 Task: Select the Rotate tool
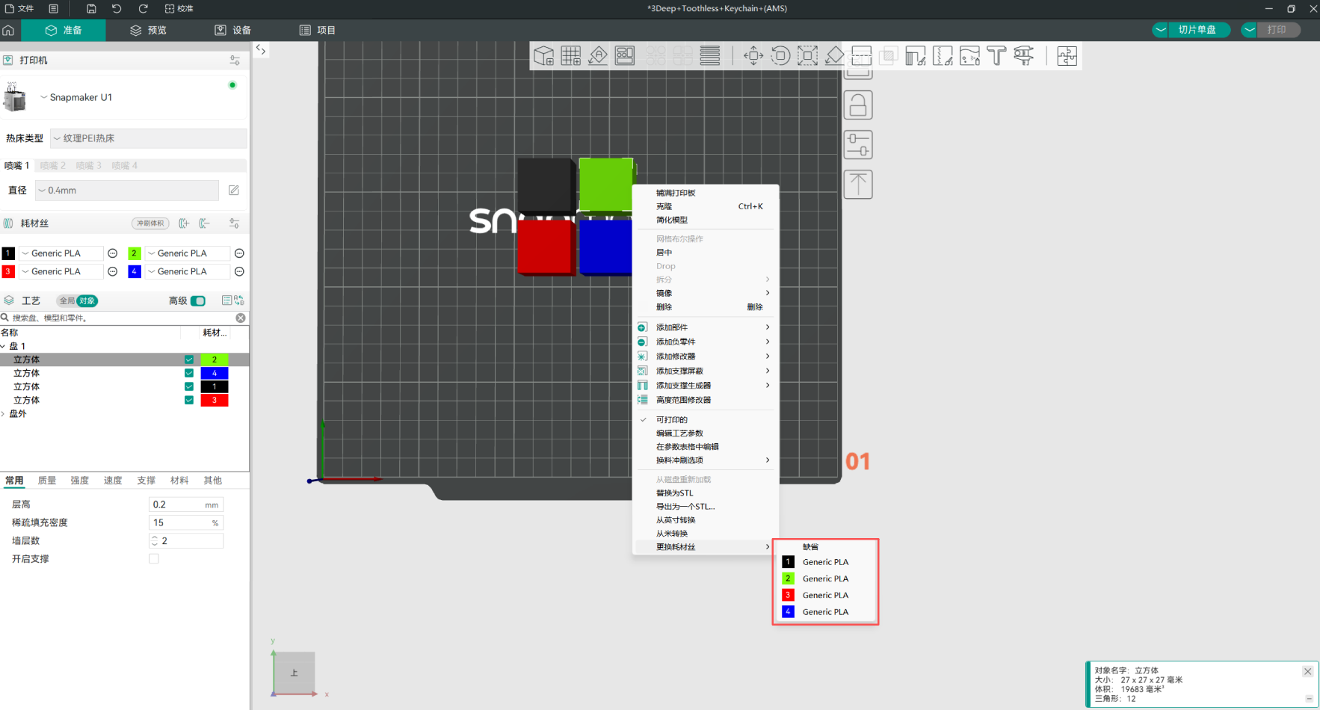(x=780, y=55)
